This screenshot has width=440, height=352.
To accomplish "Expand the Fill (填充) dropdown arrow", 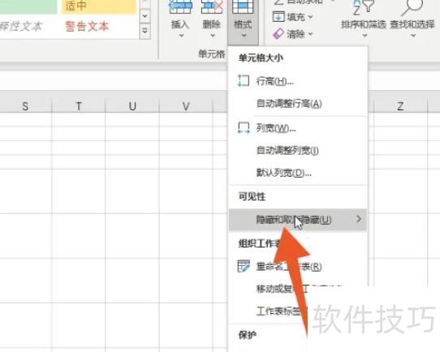I will tap(310, 17).
